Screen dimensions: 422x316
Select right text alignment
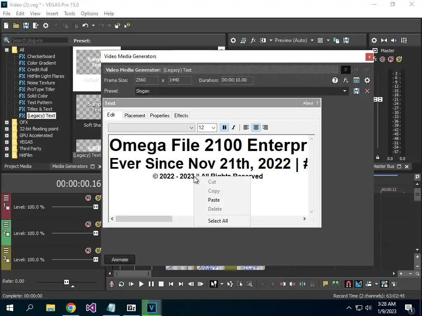(265, 128)
